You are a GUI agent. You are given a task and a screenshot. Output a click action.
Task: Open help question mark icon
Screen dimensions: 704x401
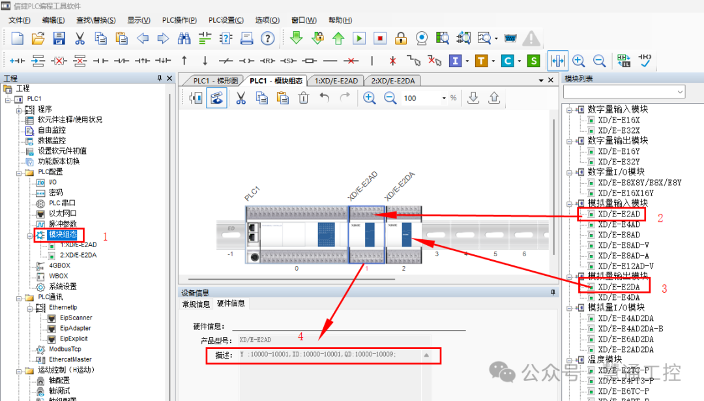click(268, 38)
